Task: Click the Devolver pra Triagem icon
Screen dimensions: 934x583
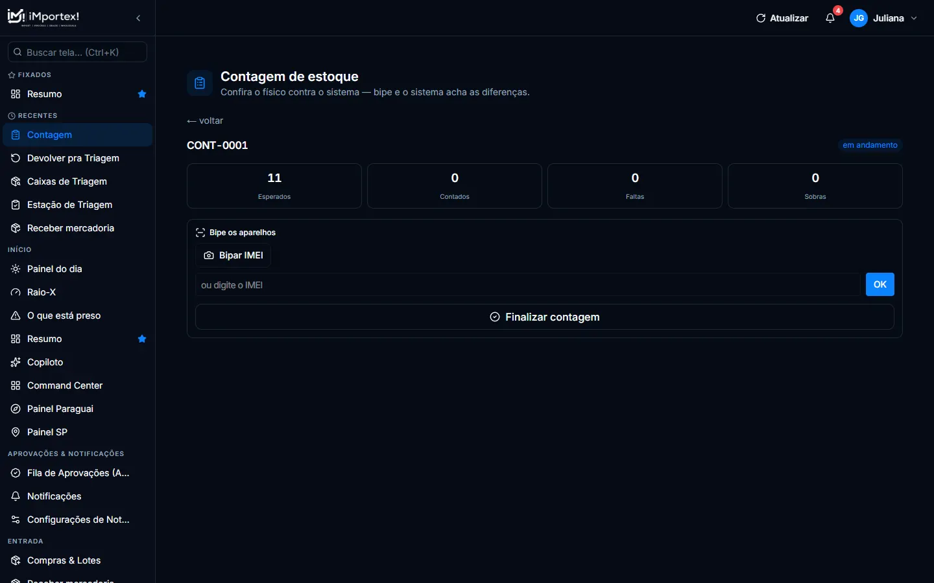Action: pos(16,158)
